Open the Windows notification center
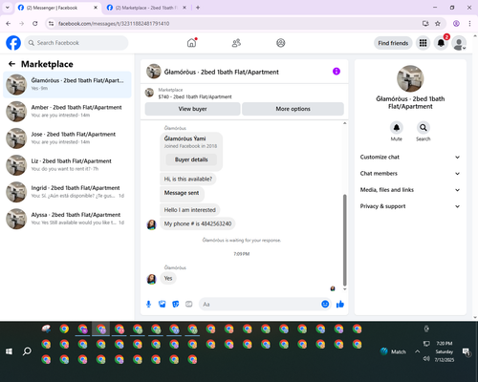The image size is (478, 382). tap(467, 351)
